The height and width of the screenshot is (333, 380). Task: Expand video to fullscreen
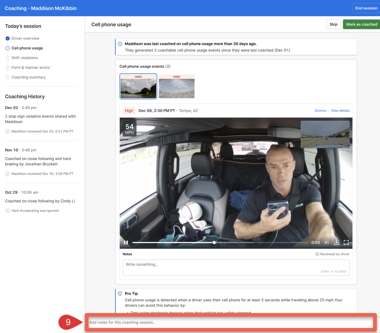(x=346, y=242)
